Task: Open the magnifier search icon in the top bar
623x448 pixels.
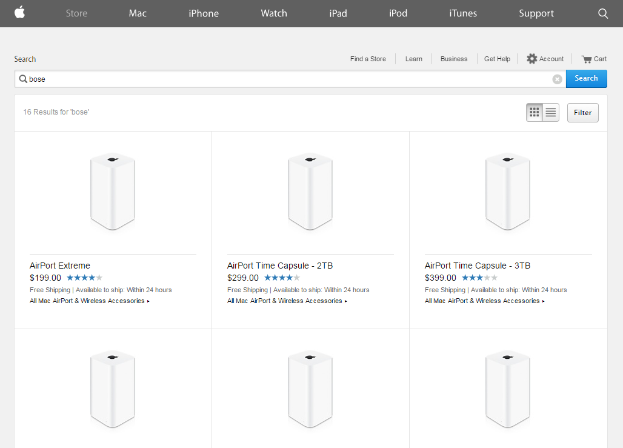Action: [603, 13]
